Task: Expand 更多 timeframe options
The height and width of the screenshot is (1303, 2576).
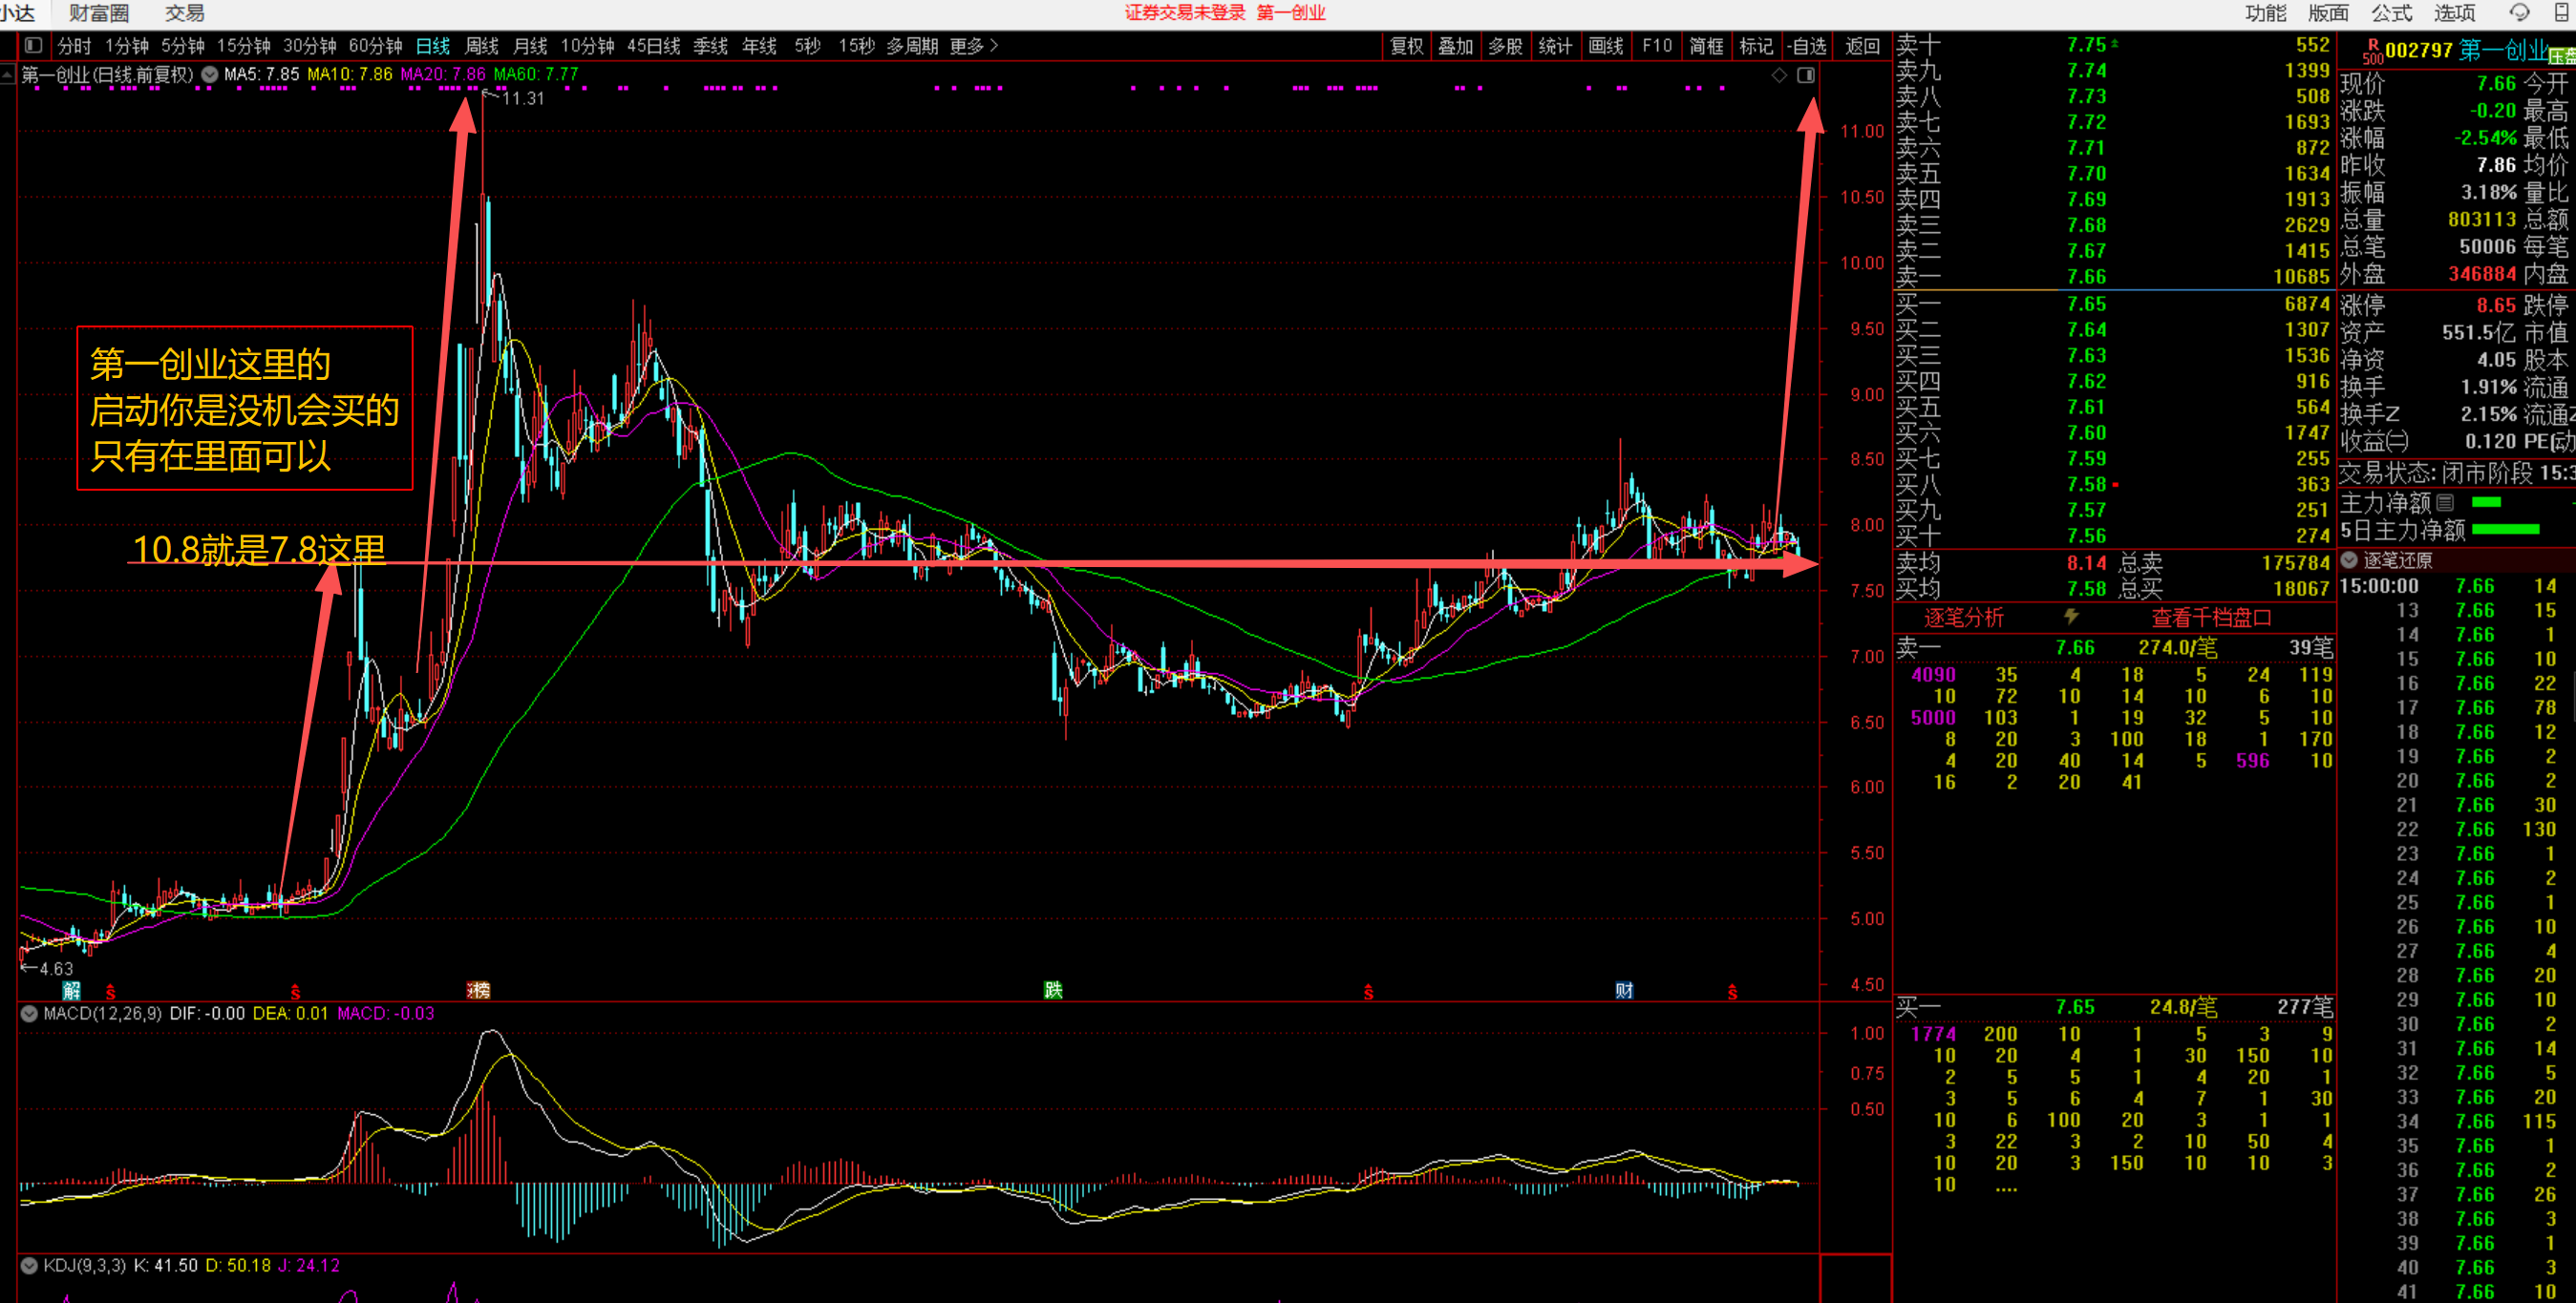Action: click(x=973, y=45)
